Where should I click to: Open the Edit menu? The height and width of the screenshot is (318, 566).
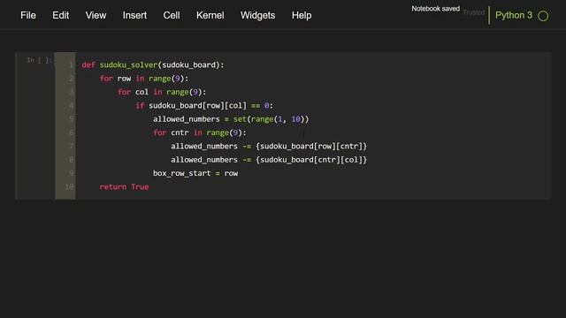[x=61, y=16]
